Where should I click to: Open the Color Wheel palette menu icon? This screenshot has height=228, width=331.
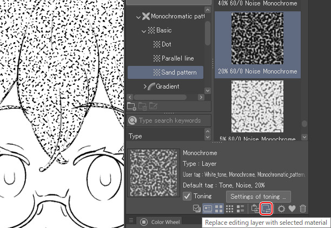pyautogui.click(x=131, y=220)
